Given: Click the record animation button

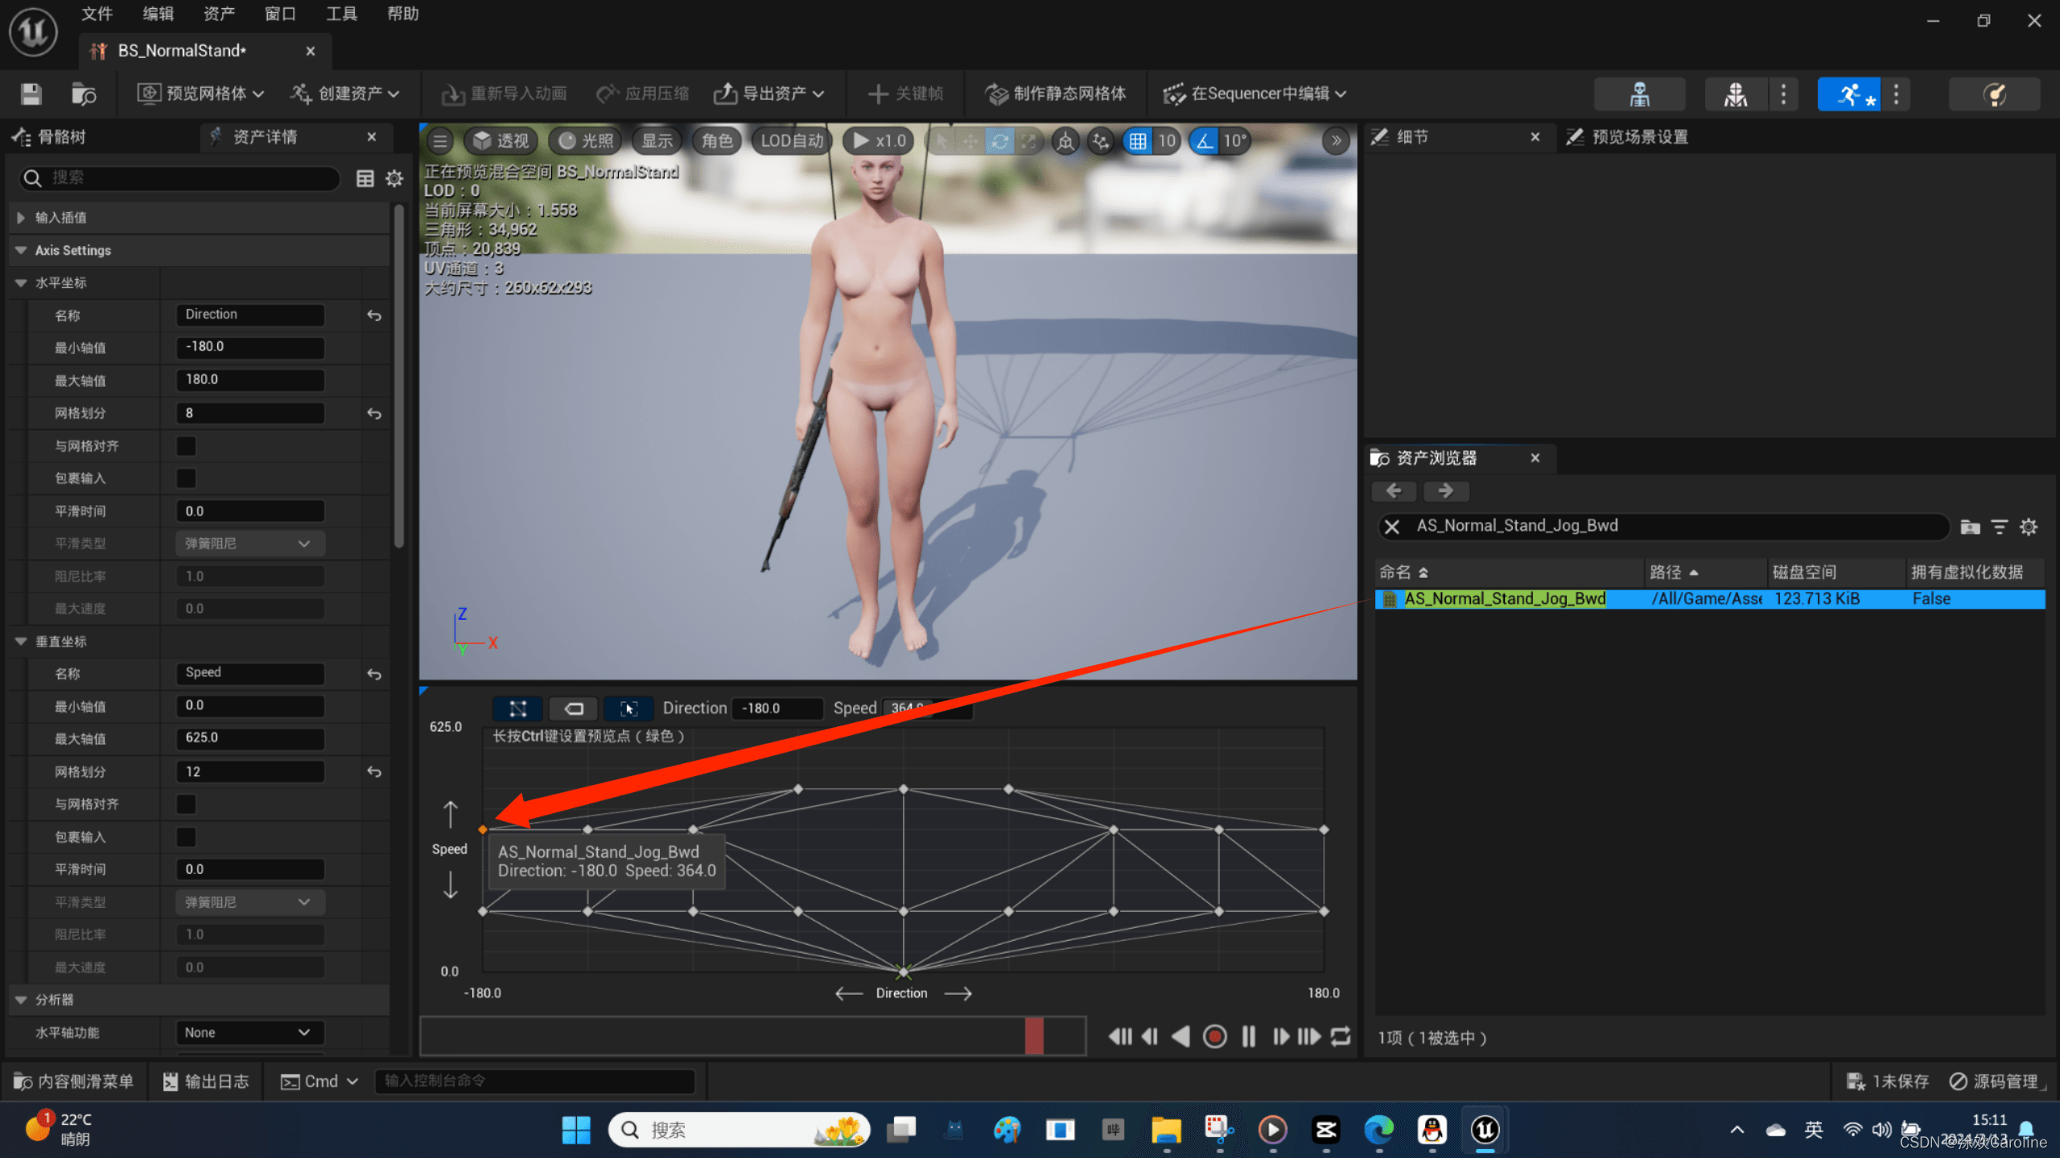Looking at the screenshot, I should click(1214, 1037).
